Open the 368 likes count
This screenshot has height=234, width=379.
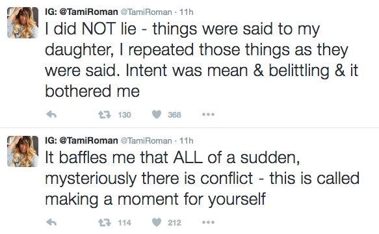[x=174, y=114]
